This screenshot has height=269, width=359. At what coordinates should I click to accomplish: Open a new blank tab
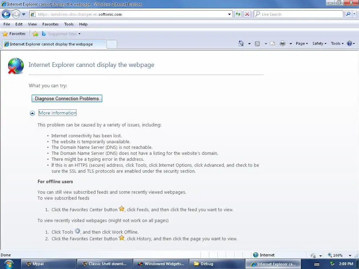click(112, 44)
